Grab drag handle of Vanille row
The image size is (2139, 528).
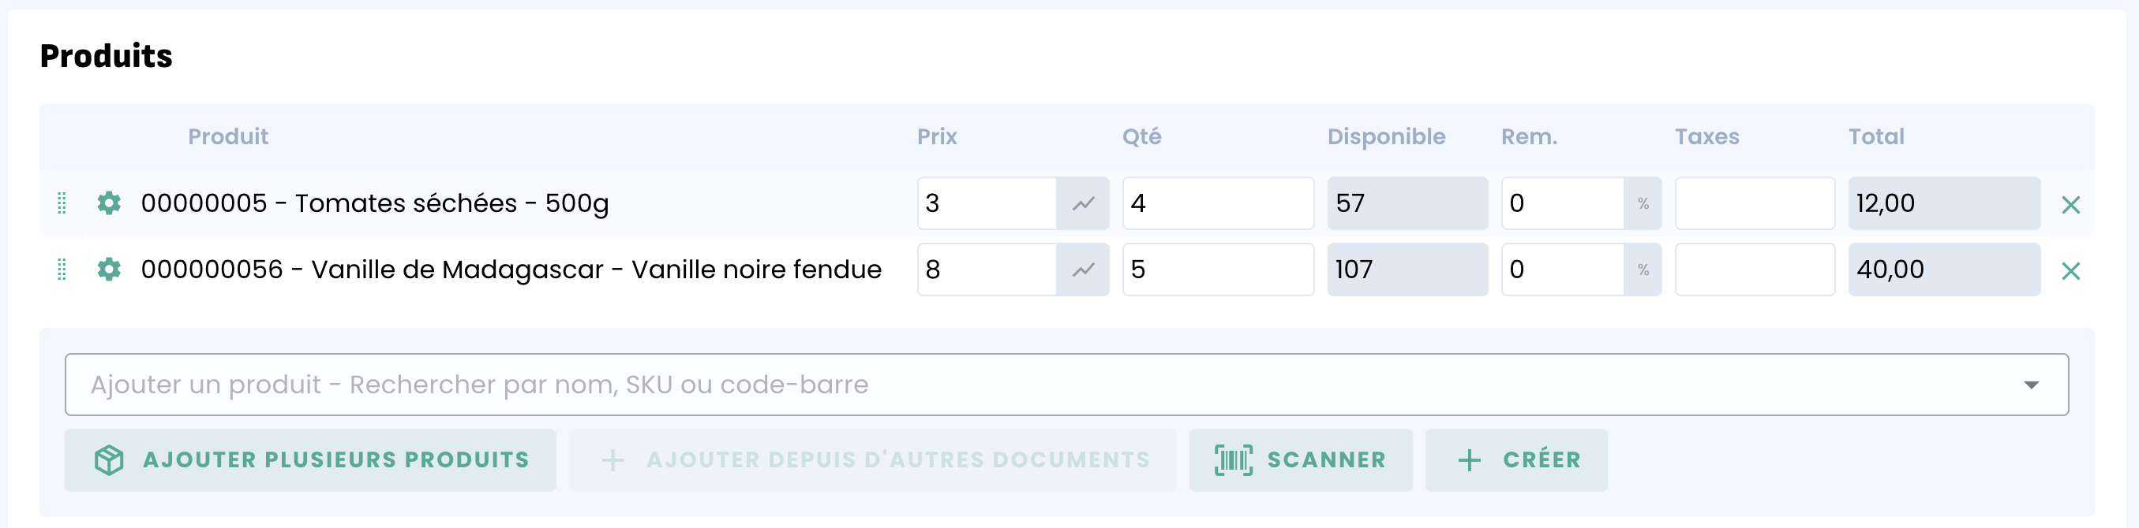pyautogui.click(x=62, y=270)
